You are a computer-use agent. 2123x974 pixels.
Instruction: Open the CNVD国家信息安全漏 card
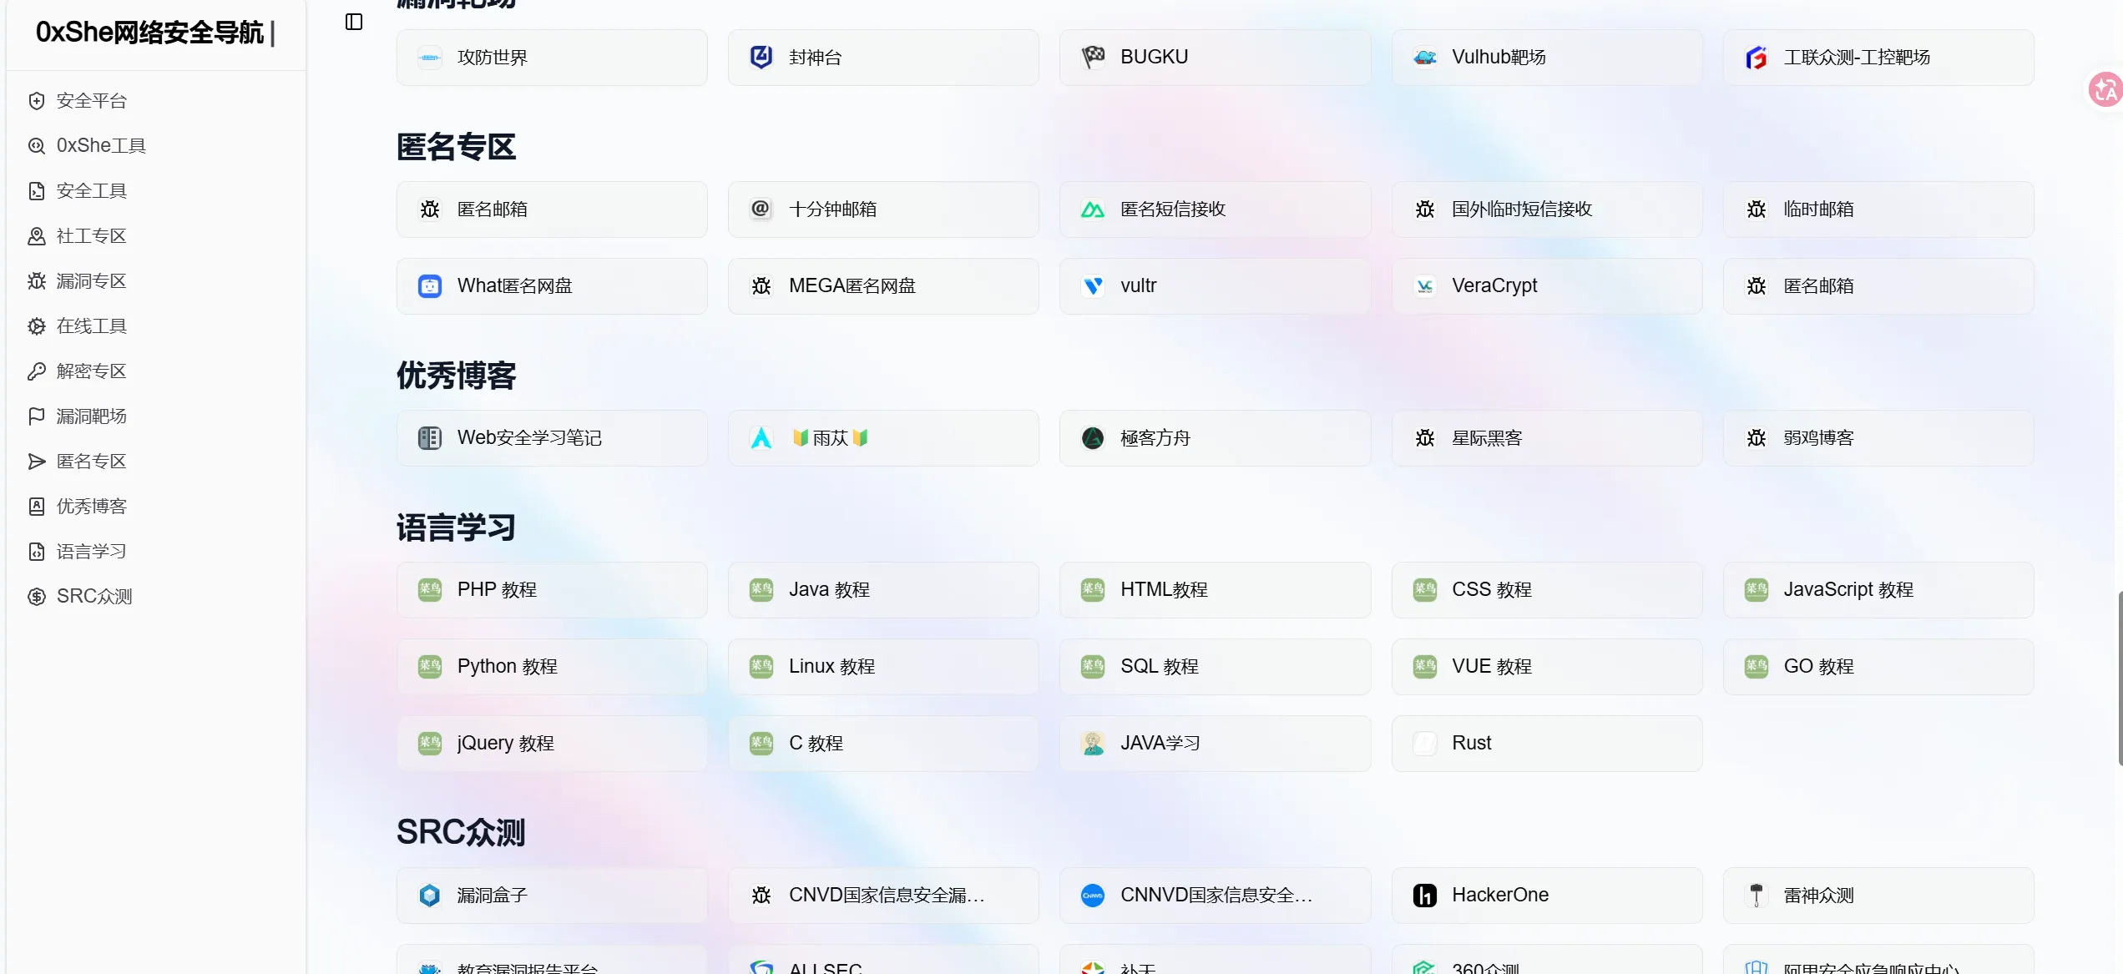click(x=883, y=896)
